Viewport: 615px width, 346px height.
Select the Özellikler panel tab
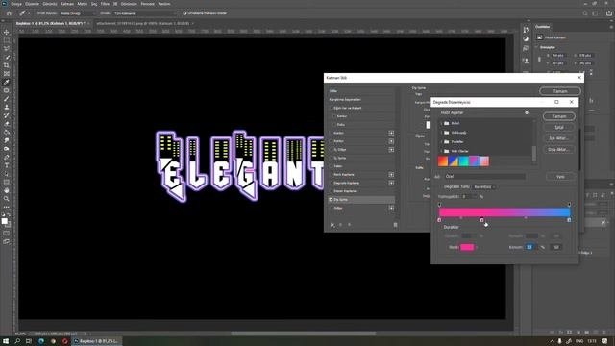[542, 27]
